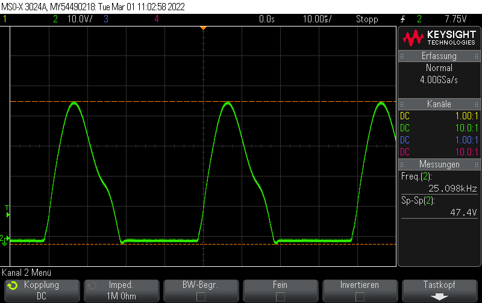Check the Invertieren option

coord(360,296)
